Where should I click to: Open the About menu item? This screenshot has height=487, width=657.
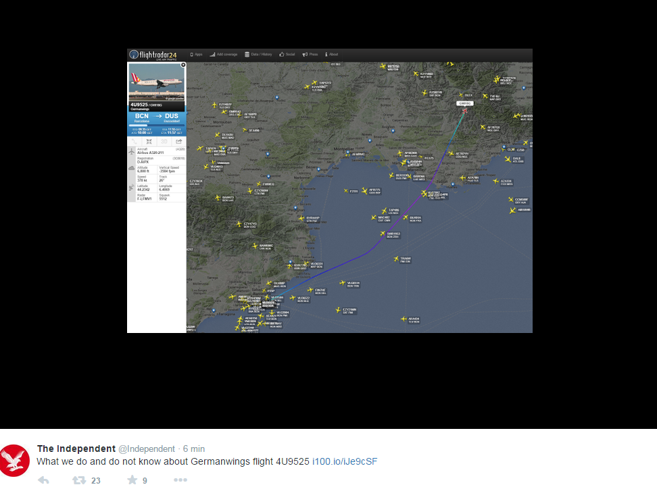332,54
